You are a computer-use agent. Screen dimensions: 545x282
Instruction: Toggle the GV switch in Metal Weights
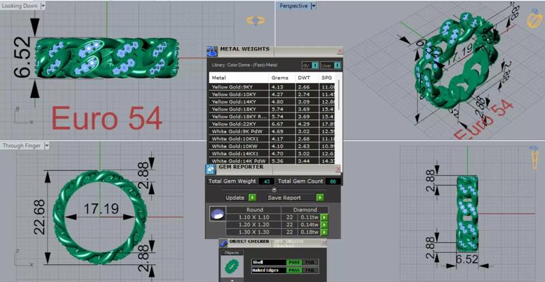(x=311, y=65)
